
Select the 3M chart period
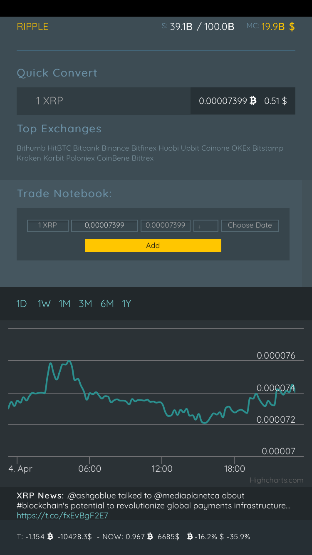pyautogui.click(x=85, y=304)
